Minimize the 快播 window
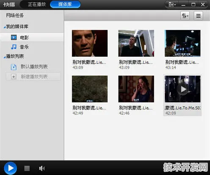The height and width of the screenshot is (175, 210). coord(183,5)
